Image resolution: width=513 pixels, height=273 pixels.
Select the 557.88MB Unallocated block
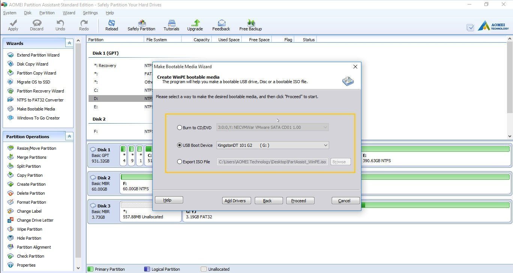tap(150, 212)
